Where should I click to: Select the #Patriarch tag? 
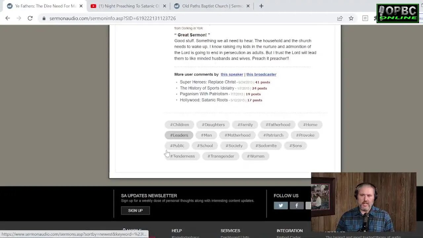pos(273,135)
